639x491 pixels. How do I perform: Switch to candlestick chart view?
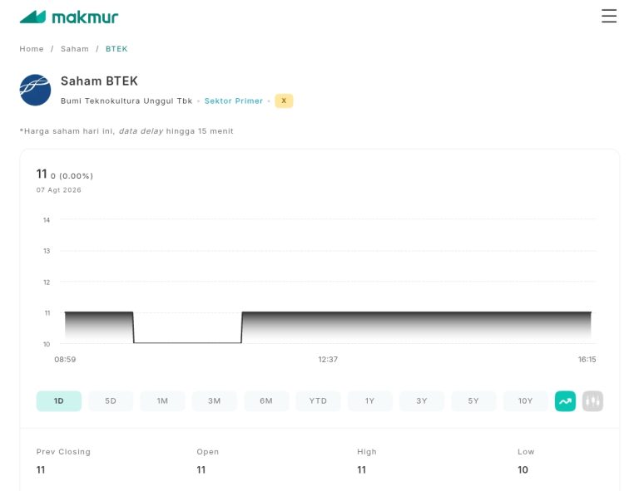(592, 401)
